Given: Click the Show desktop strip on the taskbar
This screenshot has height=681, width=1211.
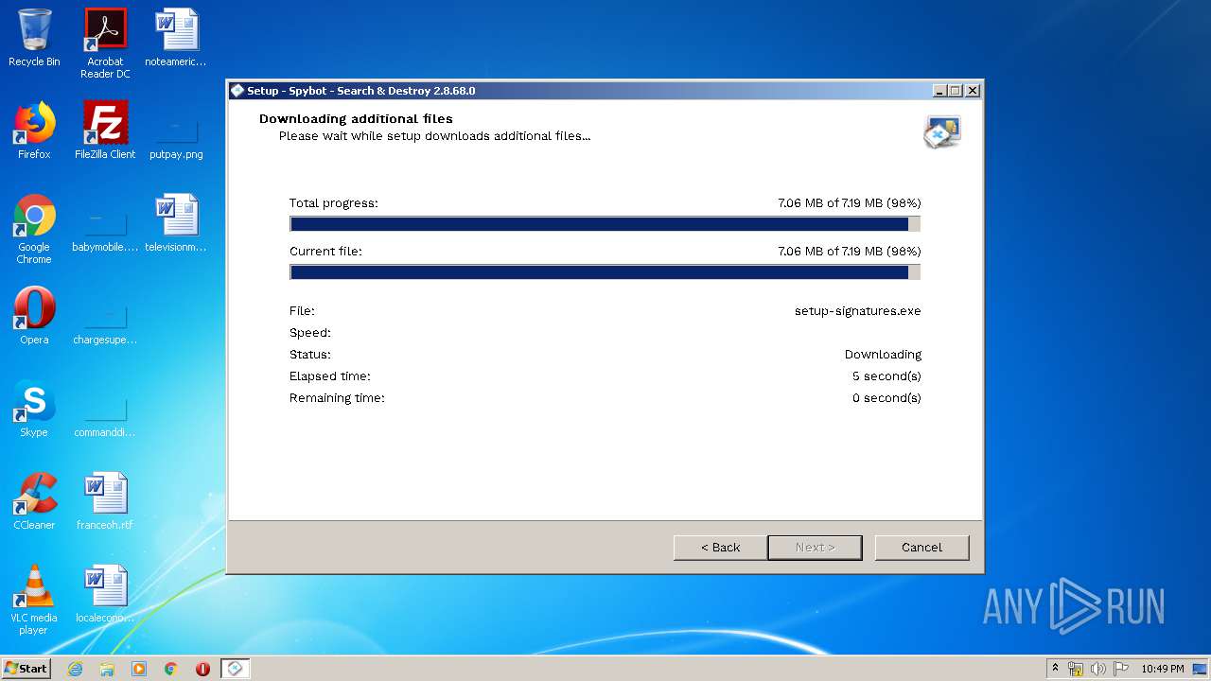Looking at the screenshot, I should pos(1200,669).
